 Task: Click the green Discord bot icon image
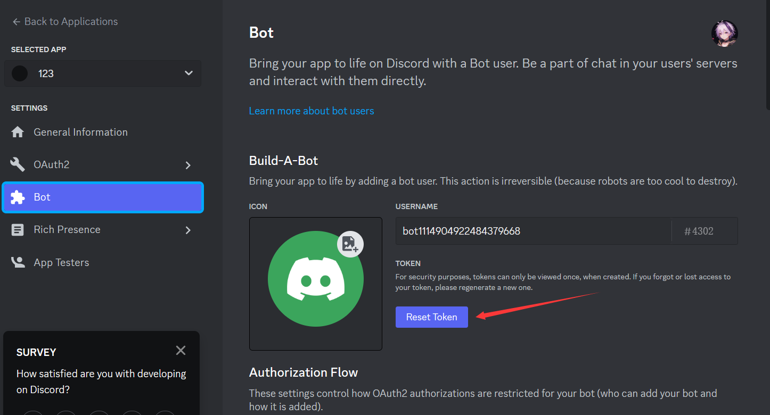[316, 279]
